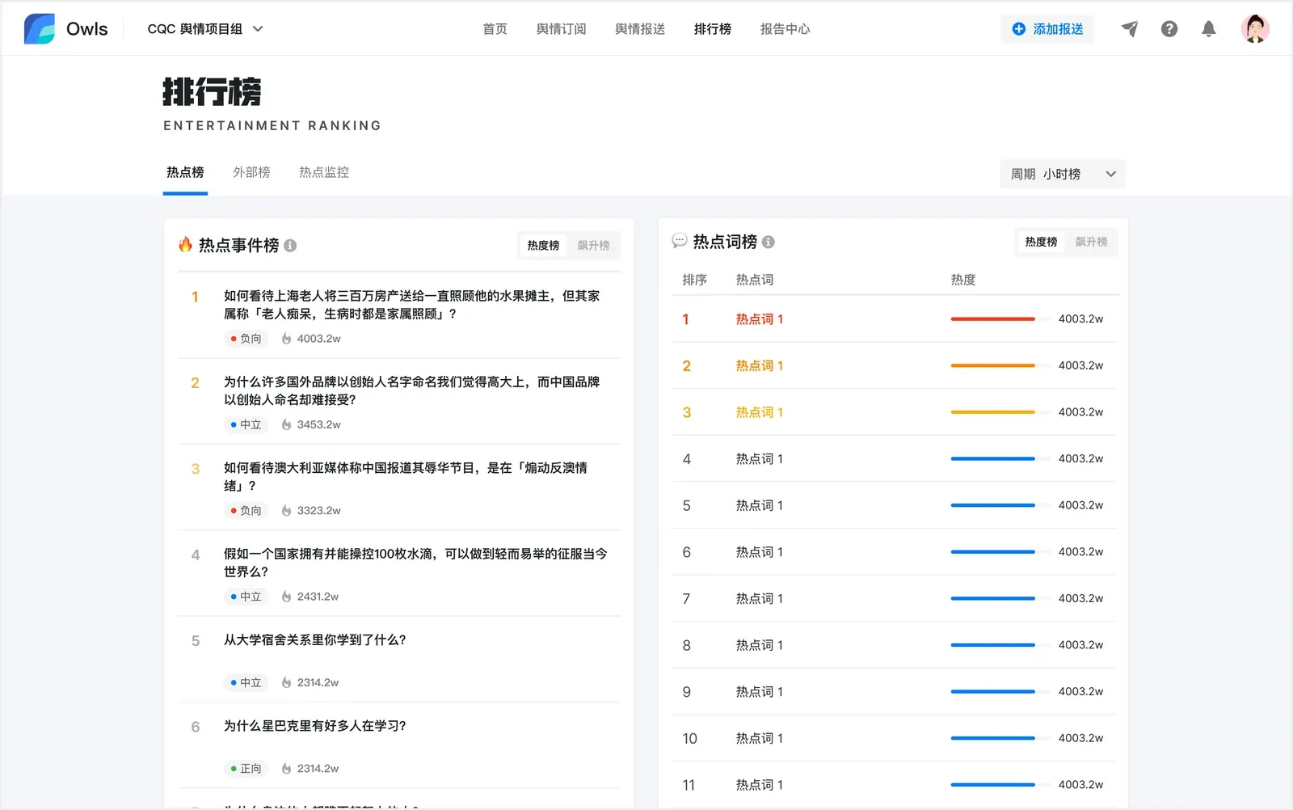Expand the CQC 舆情项目组 project dropdown

pyautogui.click(x=205, y=29)
